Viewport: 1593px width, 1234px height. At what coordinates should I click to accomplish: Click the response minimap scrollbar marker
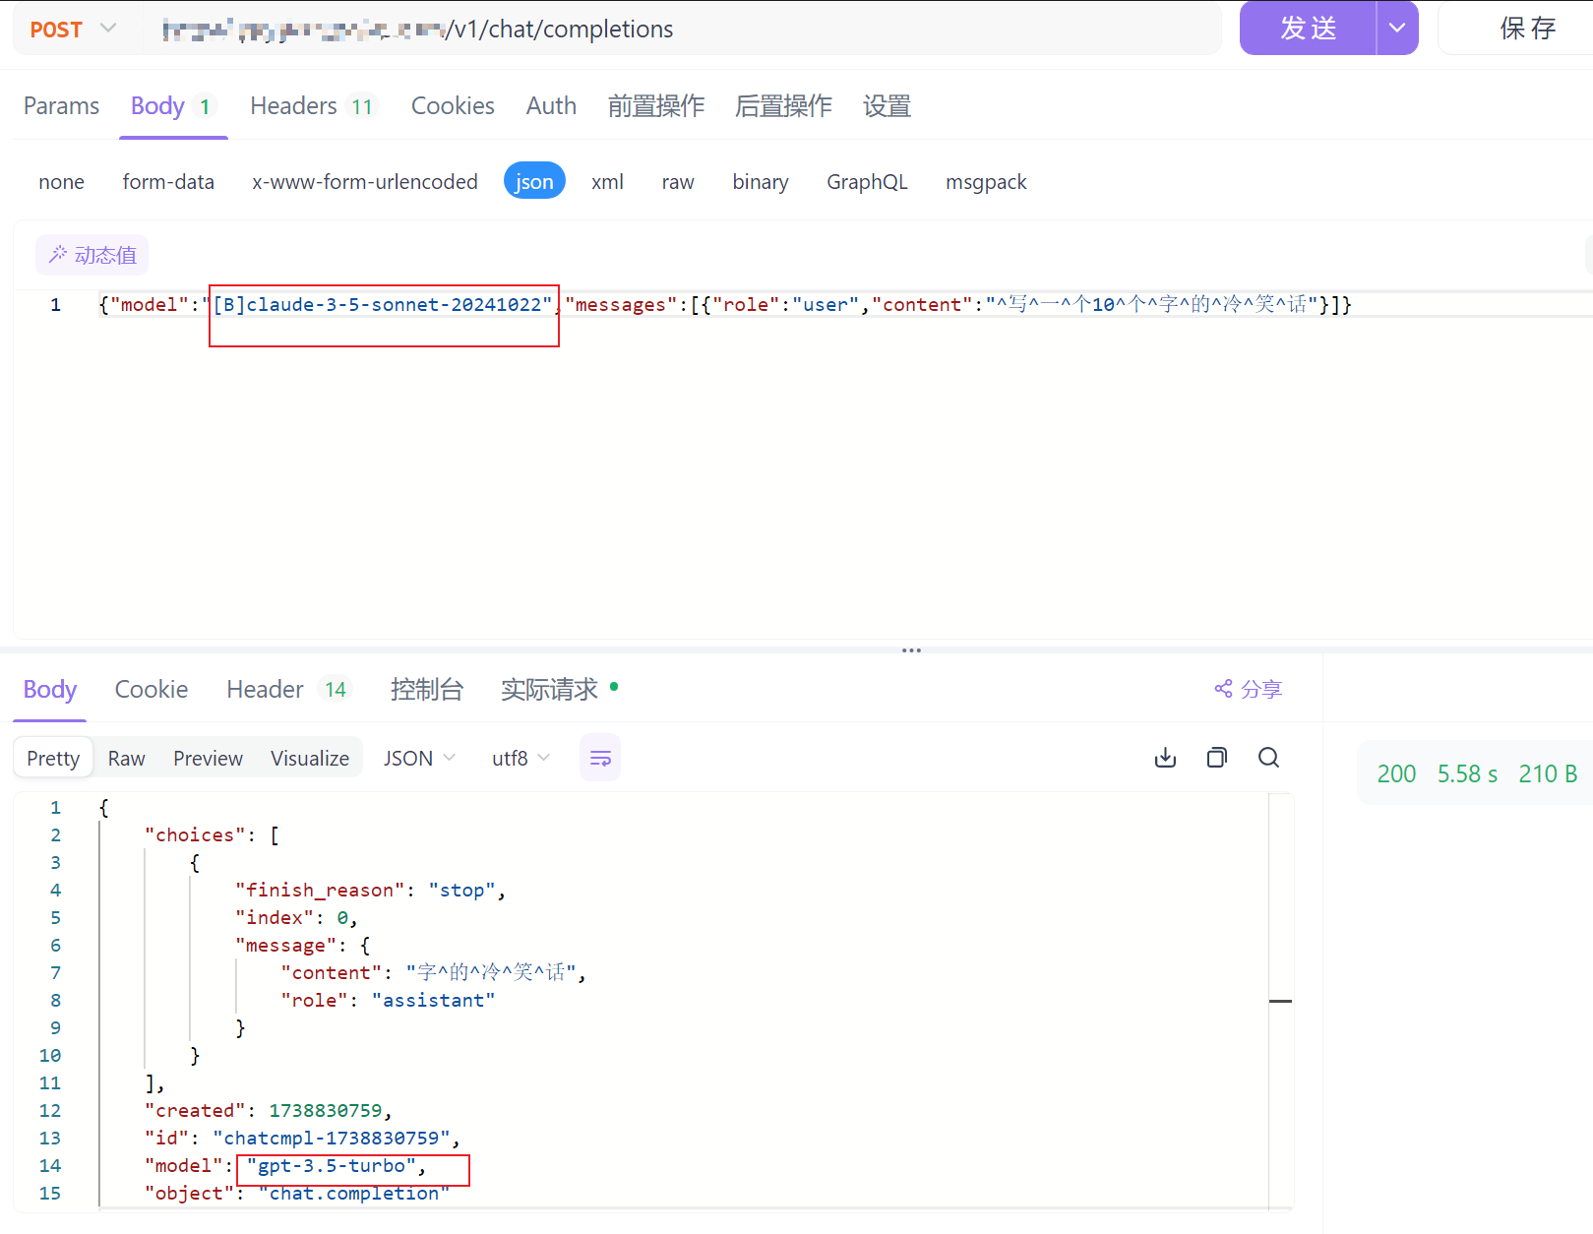(1280, 1001)
